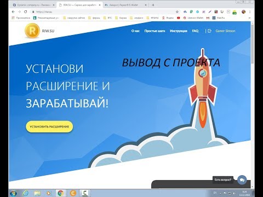Open a new browser tab with plus
This screenshot has width=263, height=197.
pos(153,5)
